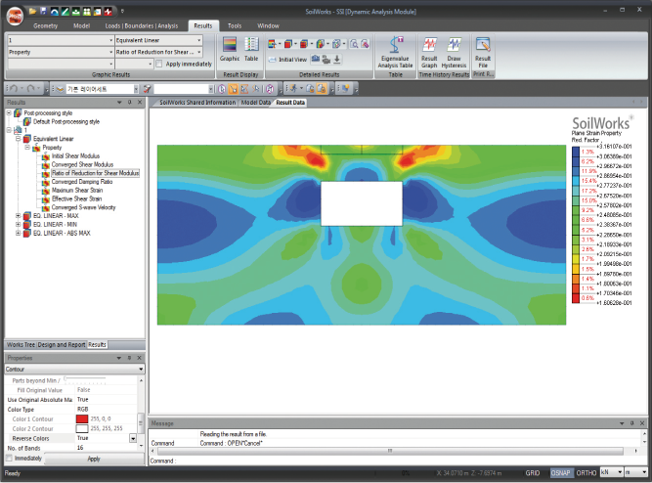Click the save disk quick-access icon
Image resolution: width=652 pixels, height=483 pixels.
tap(43, 11)
